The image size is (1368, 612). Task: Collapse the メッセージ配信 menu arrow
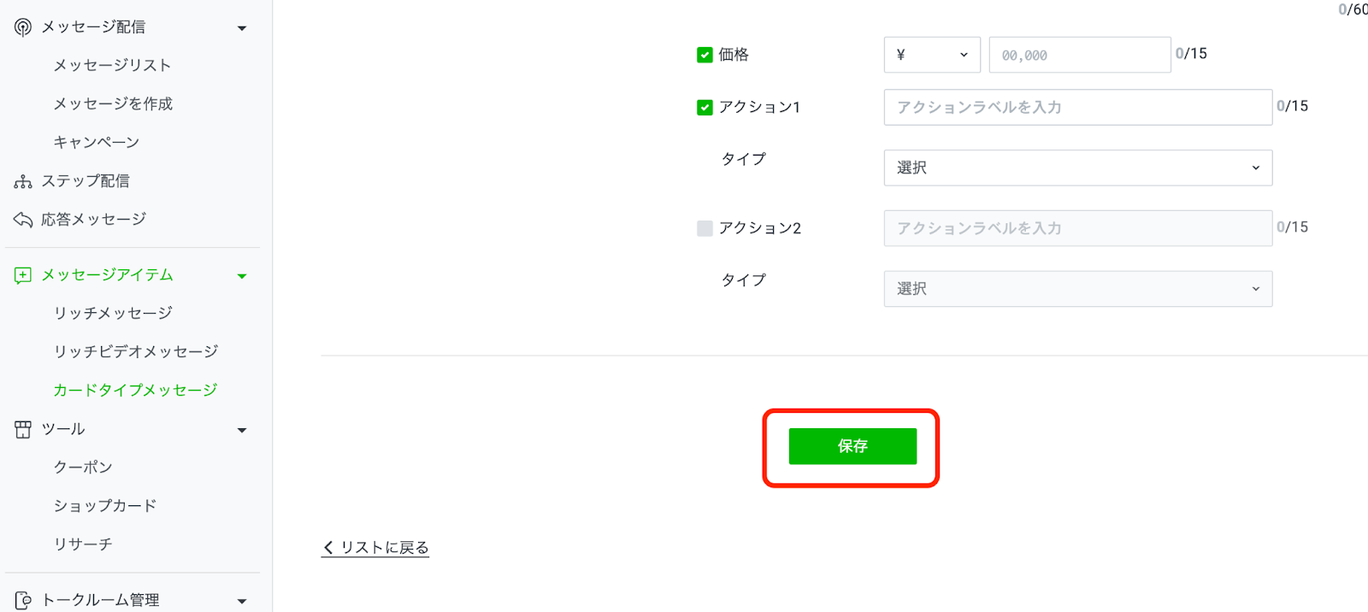[x=242, y=28]
